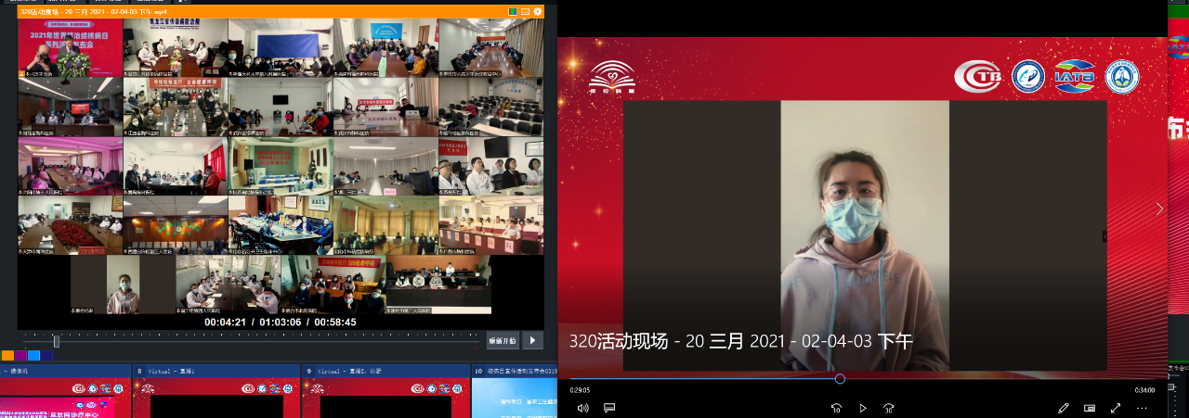Skip forward 30 seconds
1189x418 pixels.
point(889,408)
